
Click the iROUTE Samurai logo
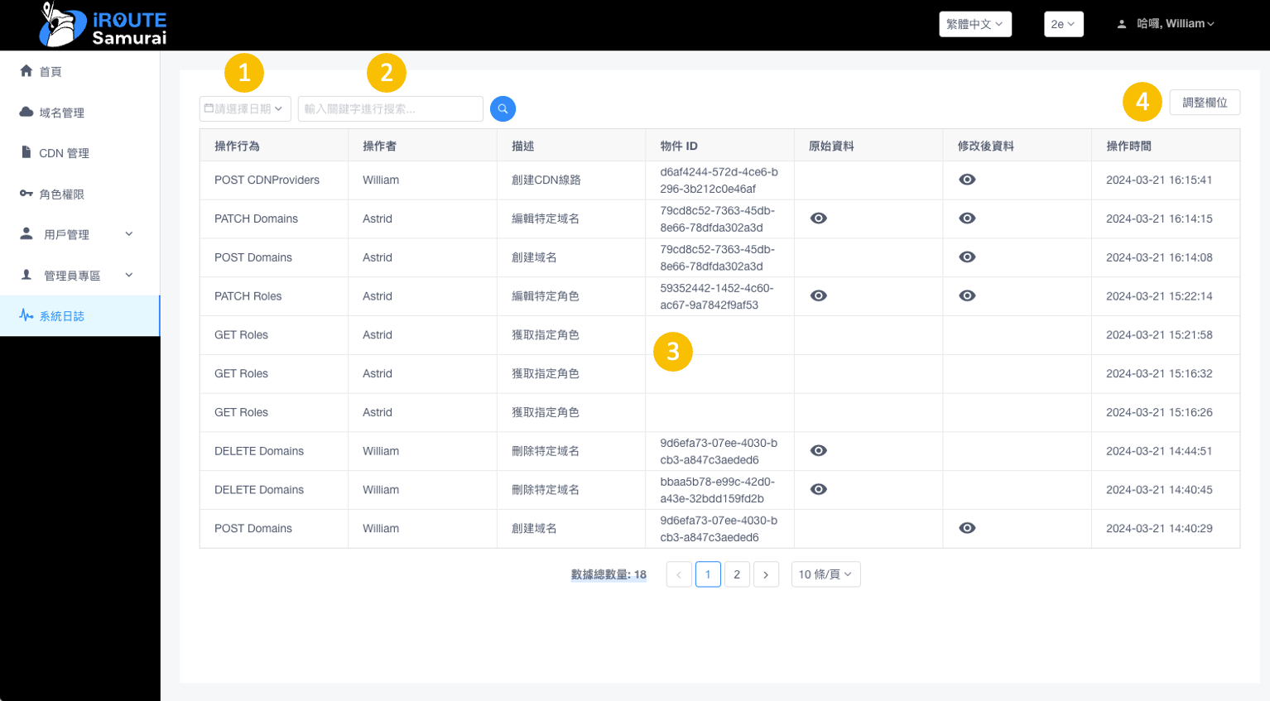point(103,25)
